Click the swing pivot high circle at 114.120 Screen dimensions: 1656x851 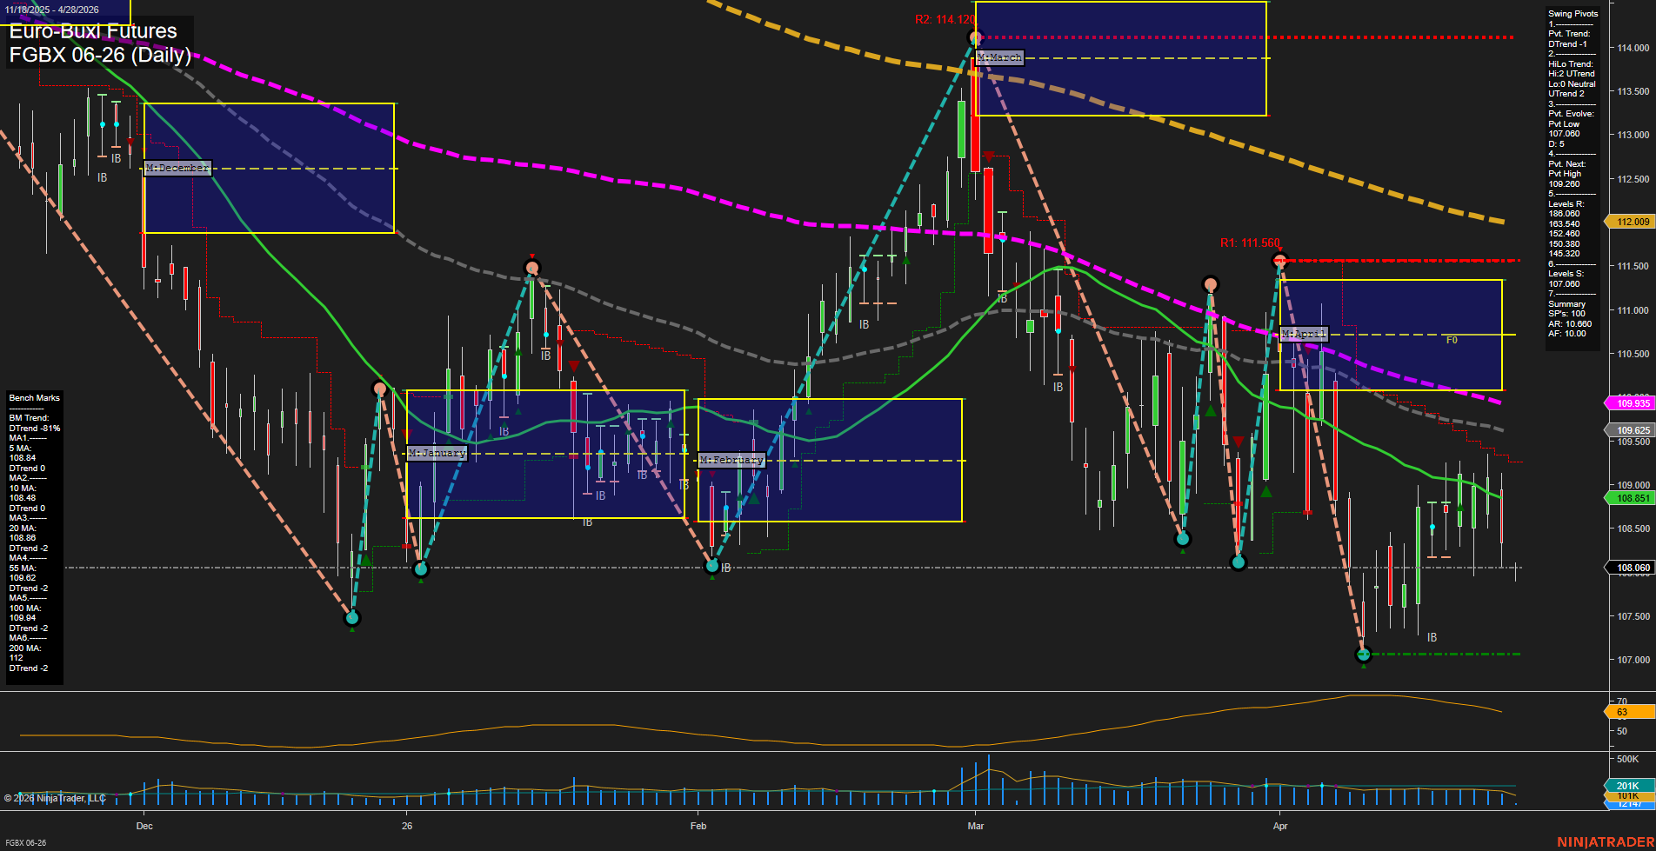point(975,37)
